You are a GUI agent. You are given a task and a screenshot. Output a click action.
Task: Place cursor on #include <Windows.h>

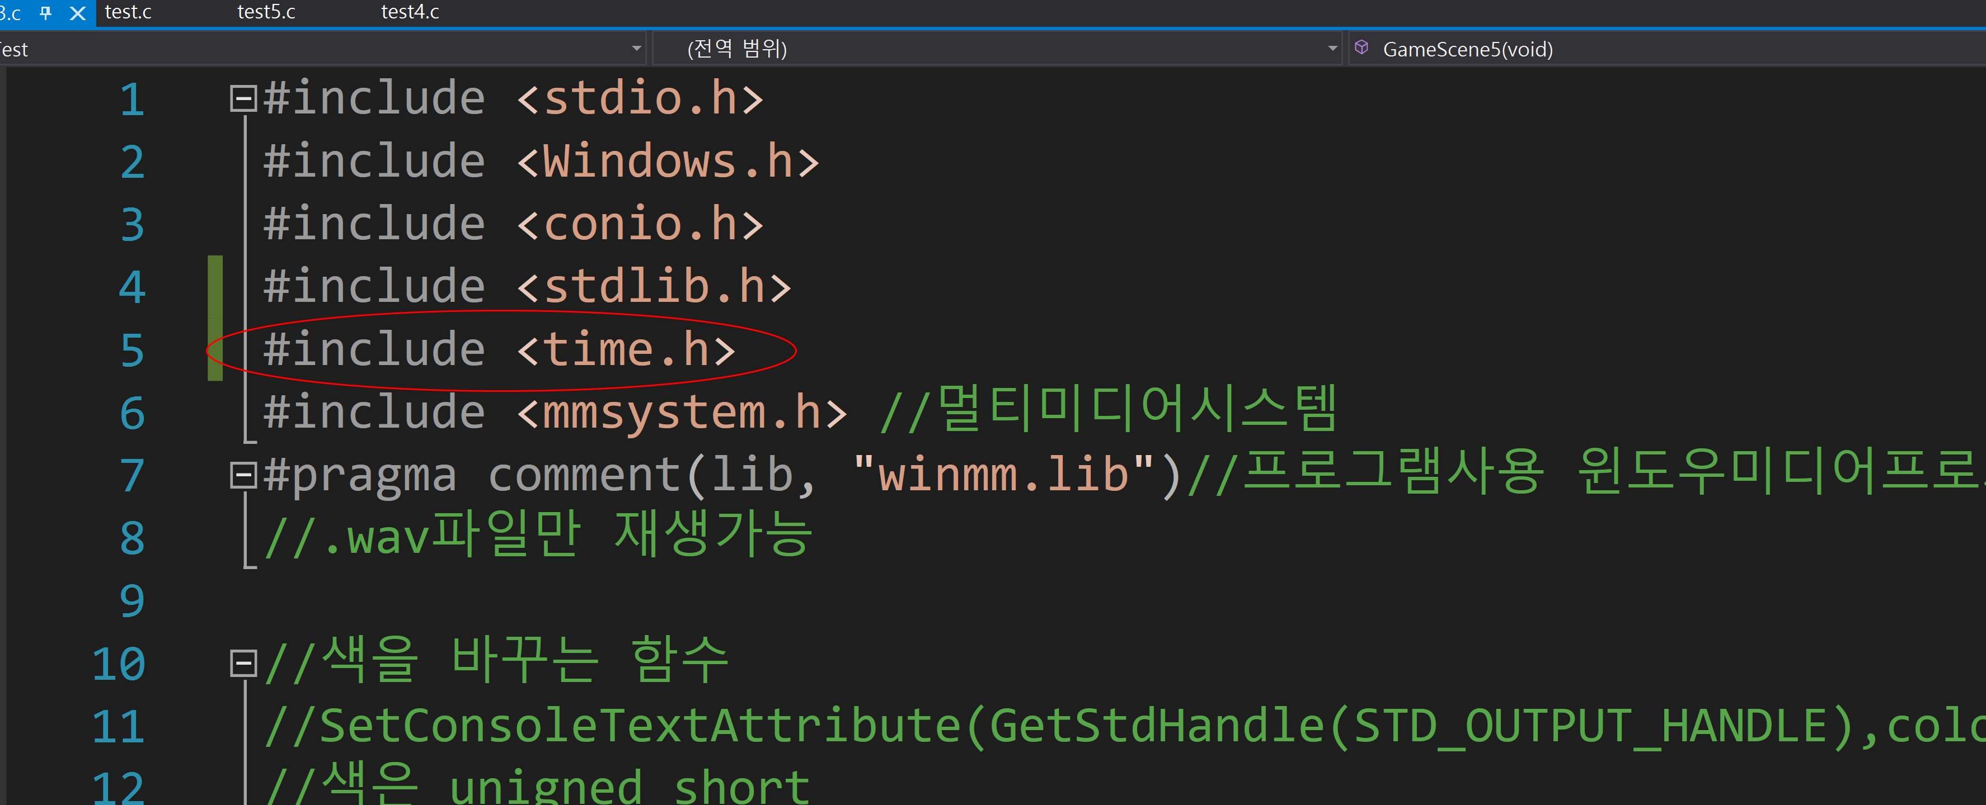point(541,162)
